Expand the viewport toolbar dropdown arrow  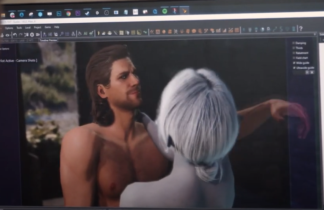point(315,34)
